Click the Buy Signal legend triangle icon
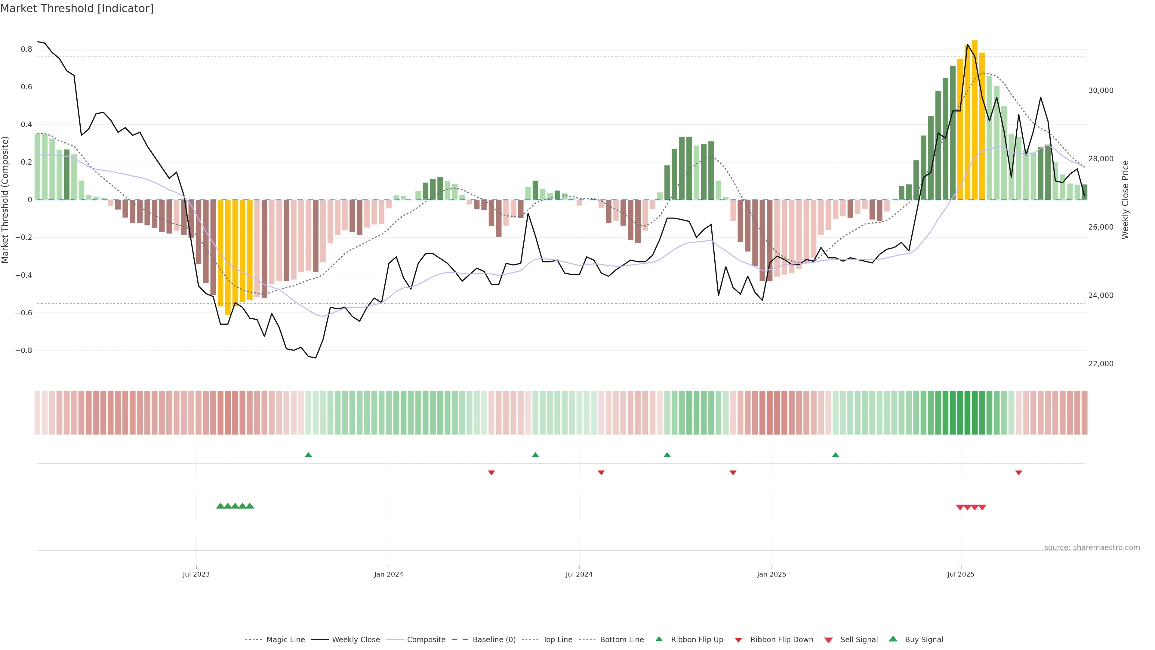Screen dimensions: 1155x650 click(x=893, y=639)
